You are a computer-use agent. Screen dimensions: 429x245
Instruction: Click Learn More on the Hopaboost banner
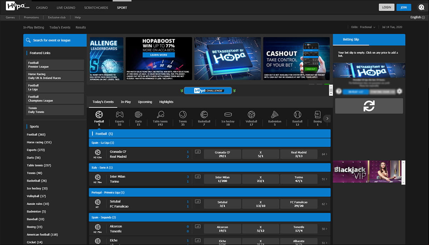[159, 55]
